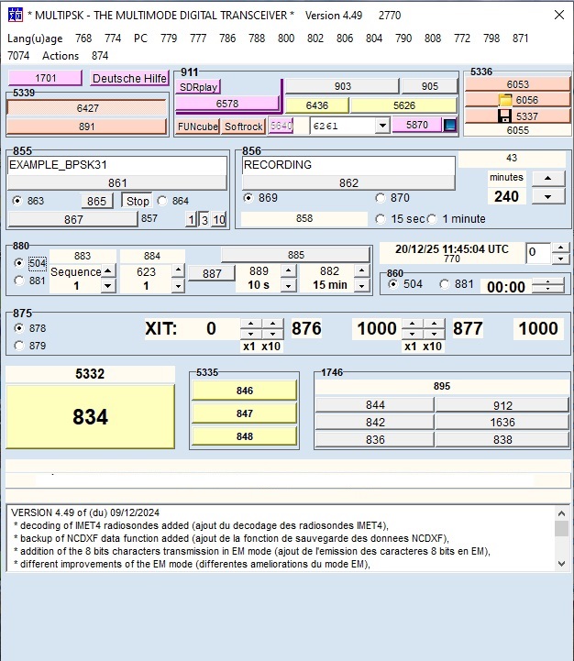574x661 pixels.
Task: Click the SDRplay button
Action: pyautogui.click(x=198, y=87)
